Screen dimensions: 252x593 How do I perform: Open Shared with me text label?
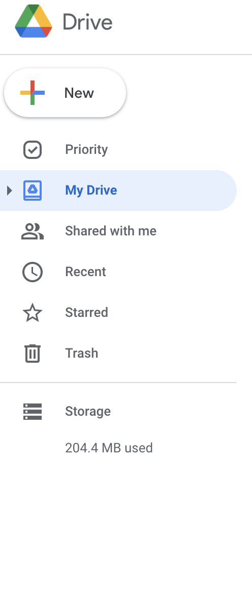111,231
